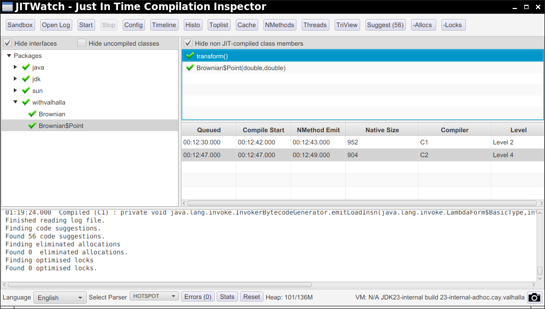
Task: Sort the table by the Native Size column
Action: point(382,130)
